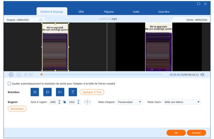Jump to previous frame
The height and width of the screenshot is (139, 214).
pos(25,74)
